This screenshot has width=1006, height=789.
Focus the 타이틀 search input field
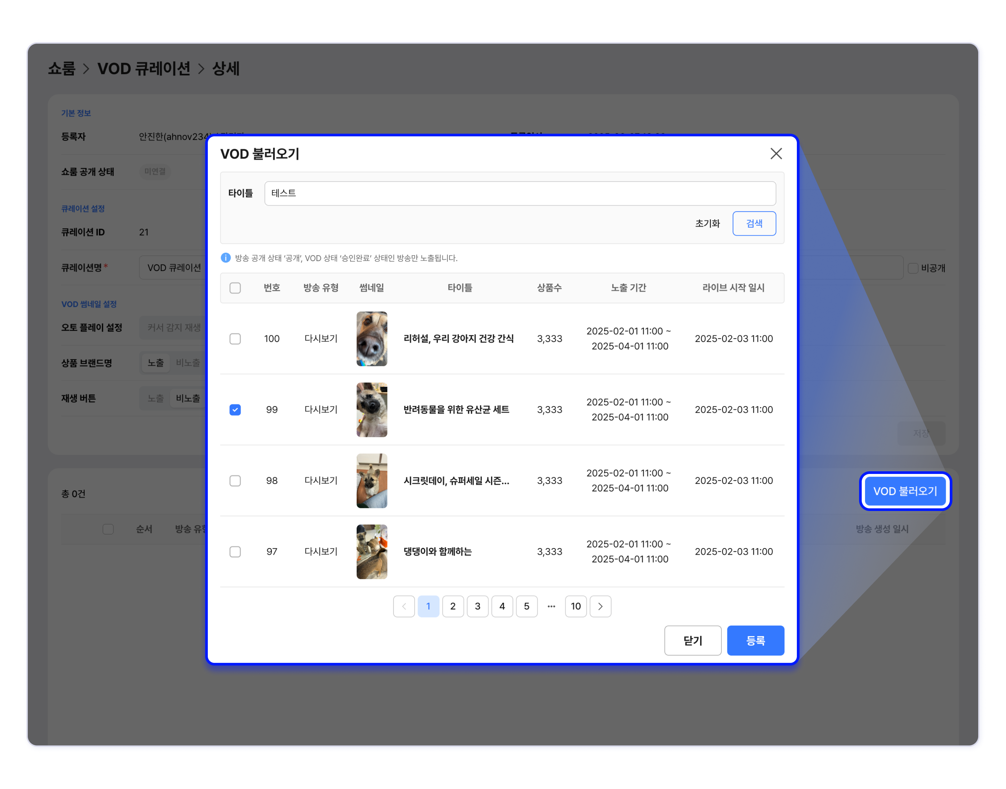(x=520, y=193)
